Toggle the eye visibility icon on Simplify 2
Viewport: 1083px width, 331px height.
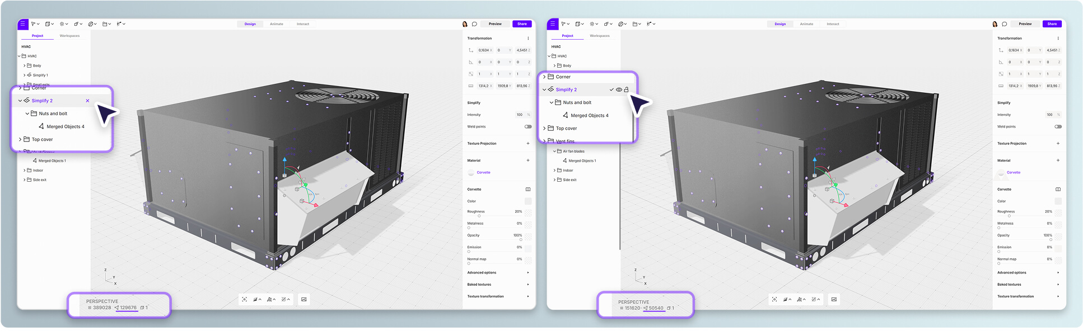tap(619, 89)
